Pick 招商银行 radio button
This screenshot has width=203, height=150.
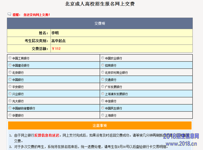pyautogui.click(x=103, y=65)
